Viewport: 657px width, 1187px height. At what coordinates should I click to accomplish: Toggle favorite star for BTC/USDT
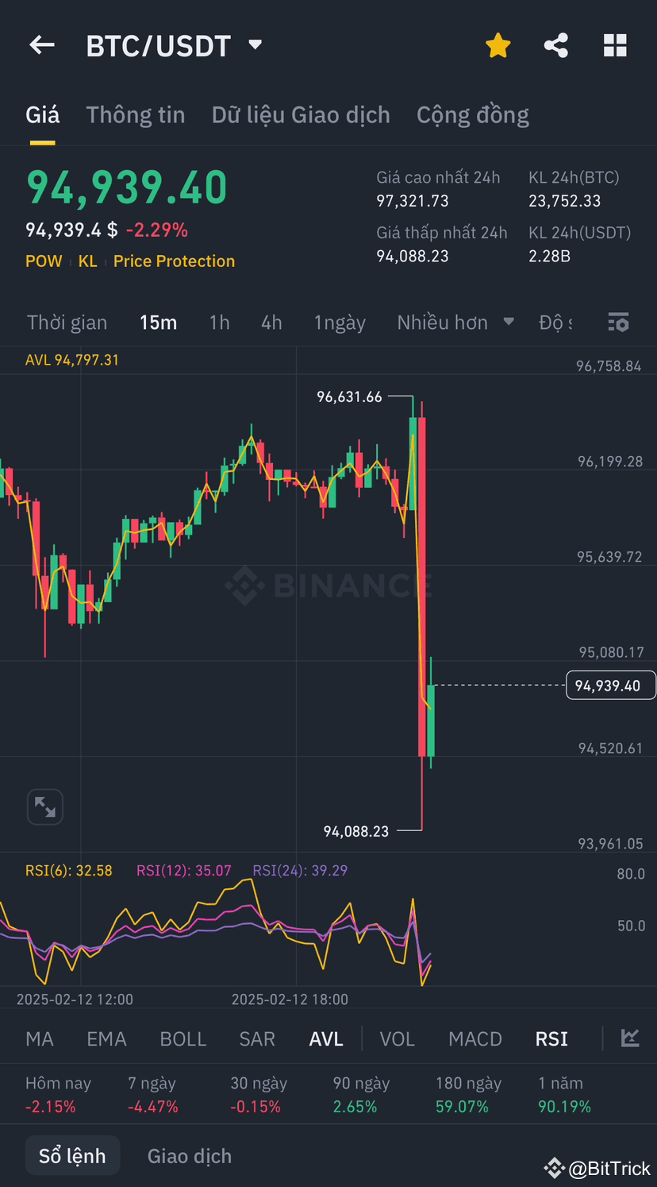(498, 44)
